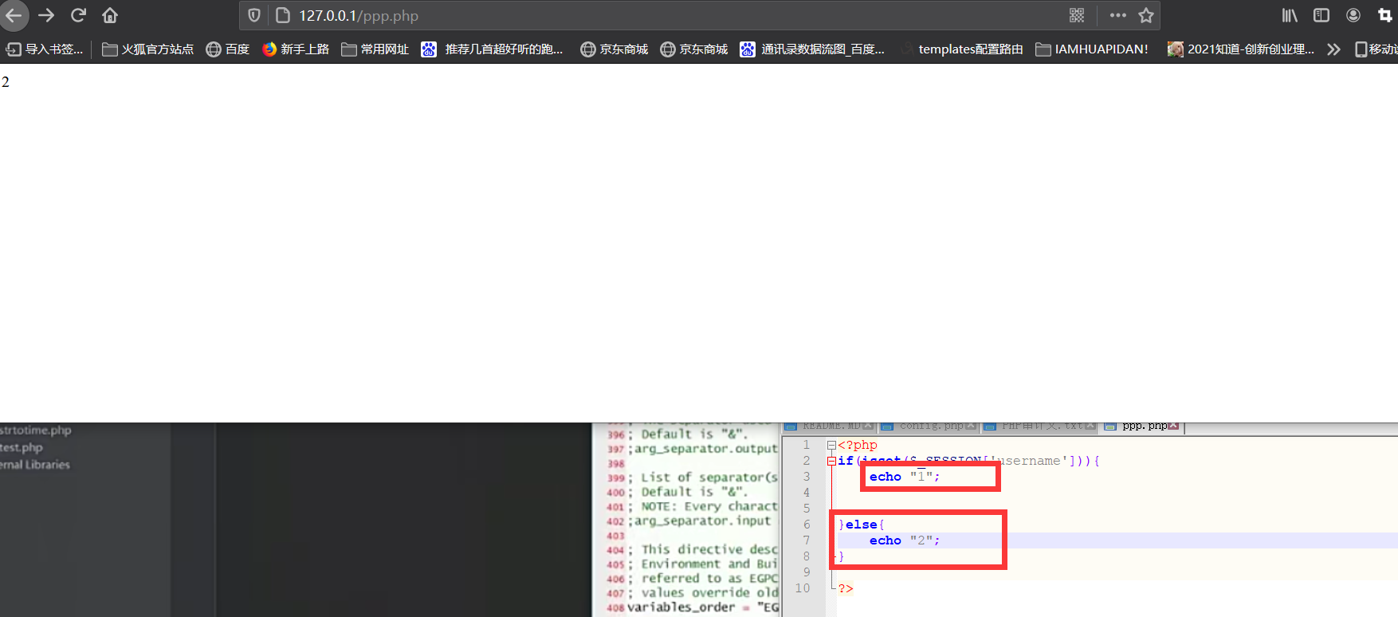The height and width of the screenshot is (617, 1398).
Task: Click the page output text 2
Action: [x=6, y=82]
